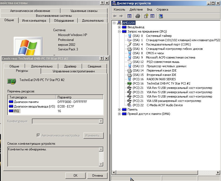Expand the Память tree node
The image size is (221, 181).
(119, 109)
